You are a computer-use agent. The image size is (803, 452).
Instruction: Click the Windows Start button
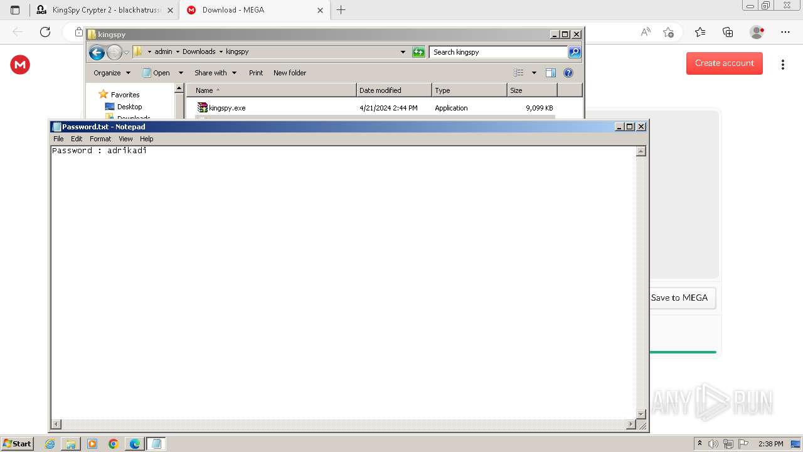pyautogui.click(x=17, y=443)
